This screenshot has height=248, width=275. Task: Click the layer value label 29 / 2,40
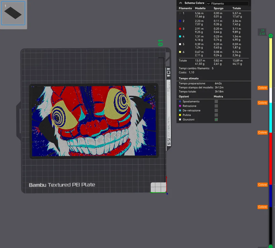(262, 32)
